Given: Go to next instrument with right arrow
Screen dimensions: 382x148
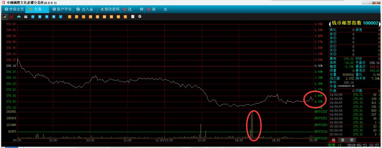Looking at the screenshot, I should 380,24.
